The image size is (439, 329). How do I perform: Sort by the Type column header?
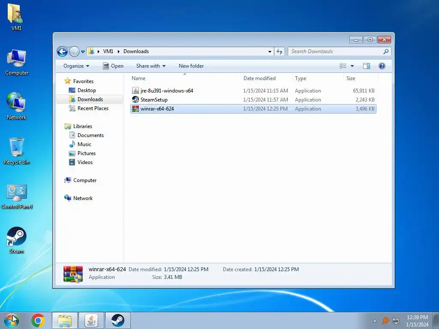(318, 78)
